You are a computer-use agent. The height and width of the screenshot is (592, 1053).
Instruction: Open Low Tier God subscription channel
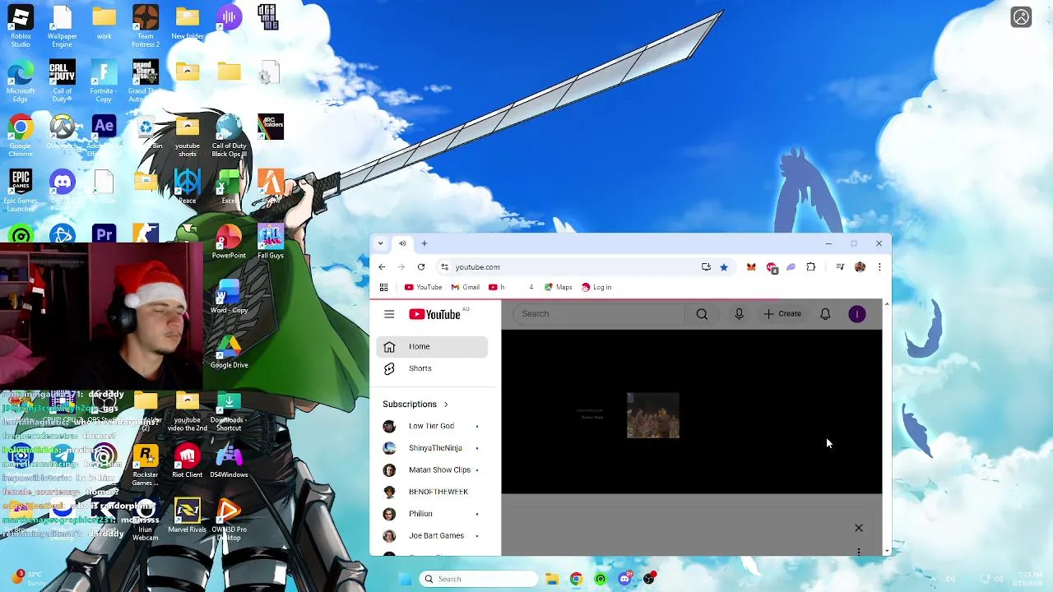432,426
